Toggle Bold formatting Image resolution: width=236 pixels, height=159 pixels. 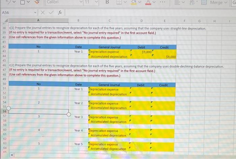tap(107, 2)
